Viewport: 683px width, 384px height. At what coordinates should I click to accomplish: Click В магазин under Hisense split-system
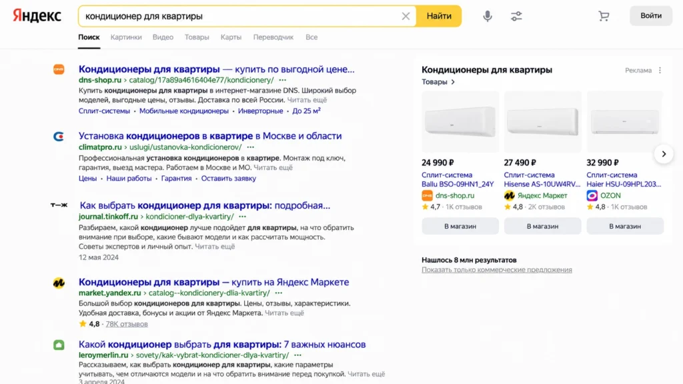(542, 227)
